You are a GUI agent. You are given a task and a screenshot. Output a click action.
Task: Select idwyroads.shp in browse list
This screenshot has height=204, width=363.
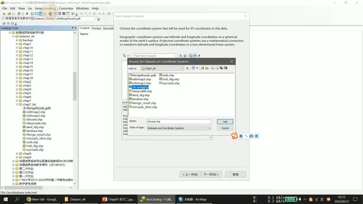[x=140, y=91]
